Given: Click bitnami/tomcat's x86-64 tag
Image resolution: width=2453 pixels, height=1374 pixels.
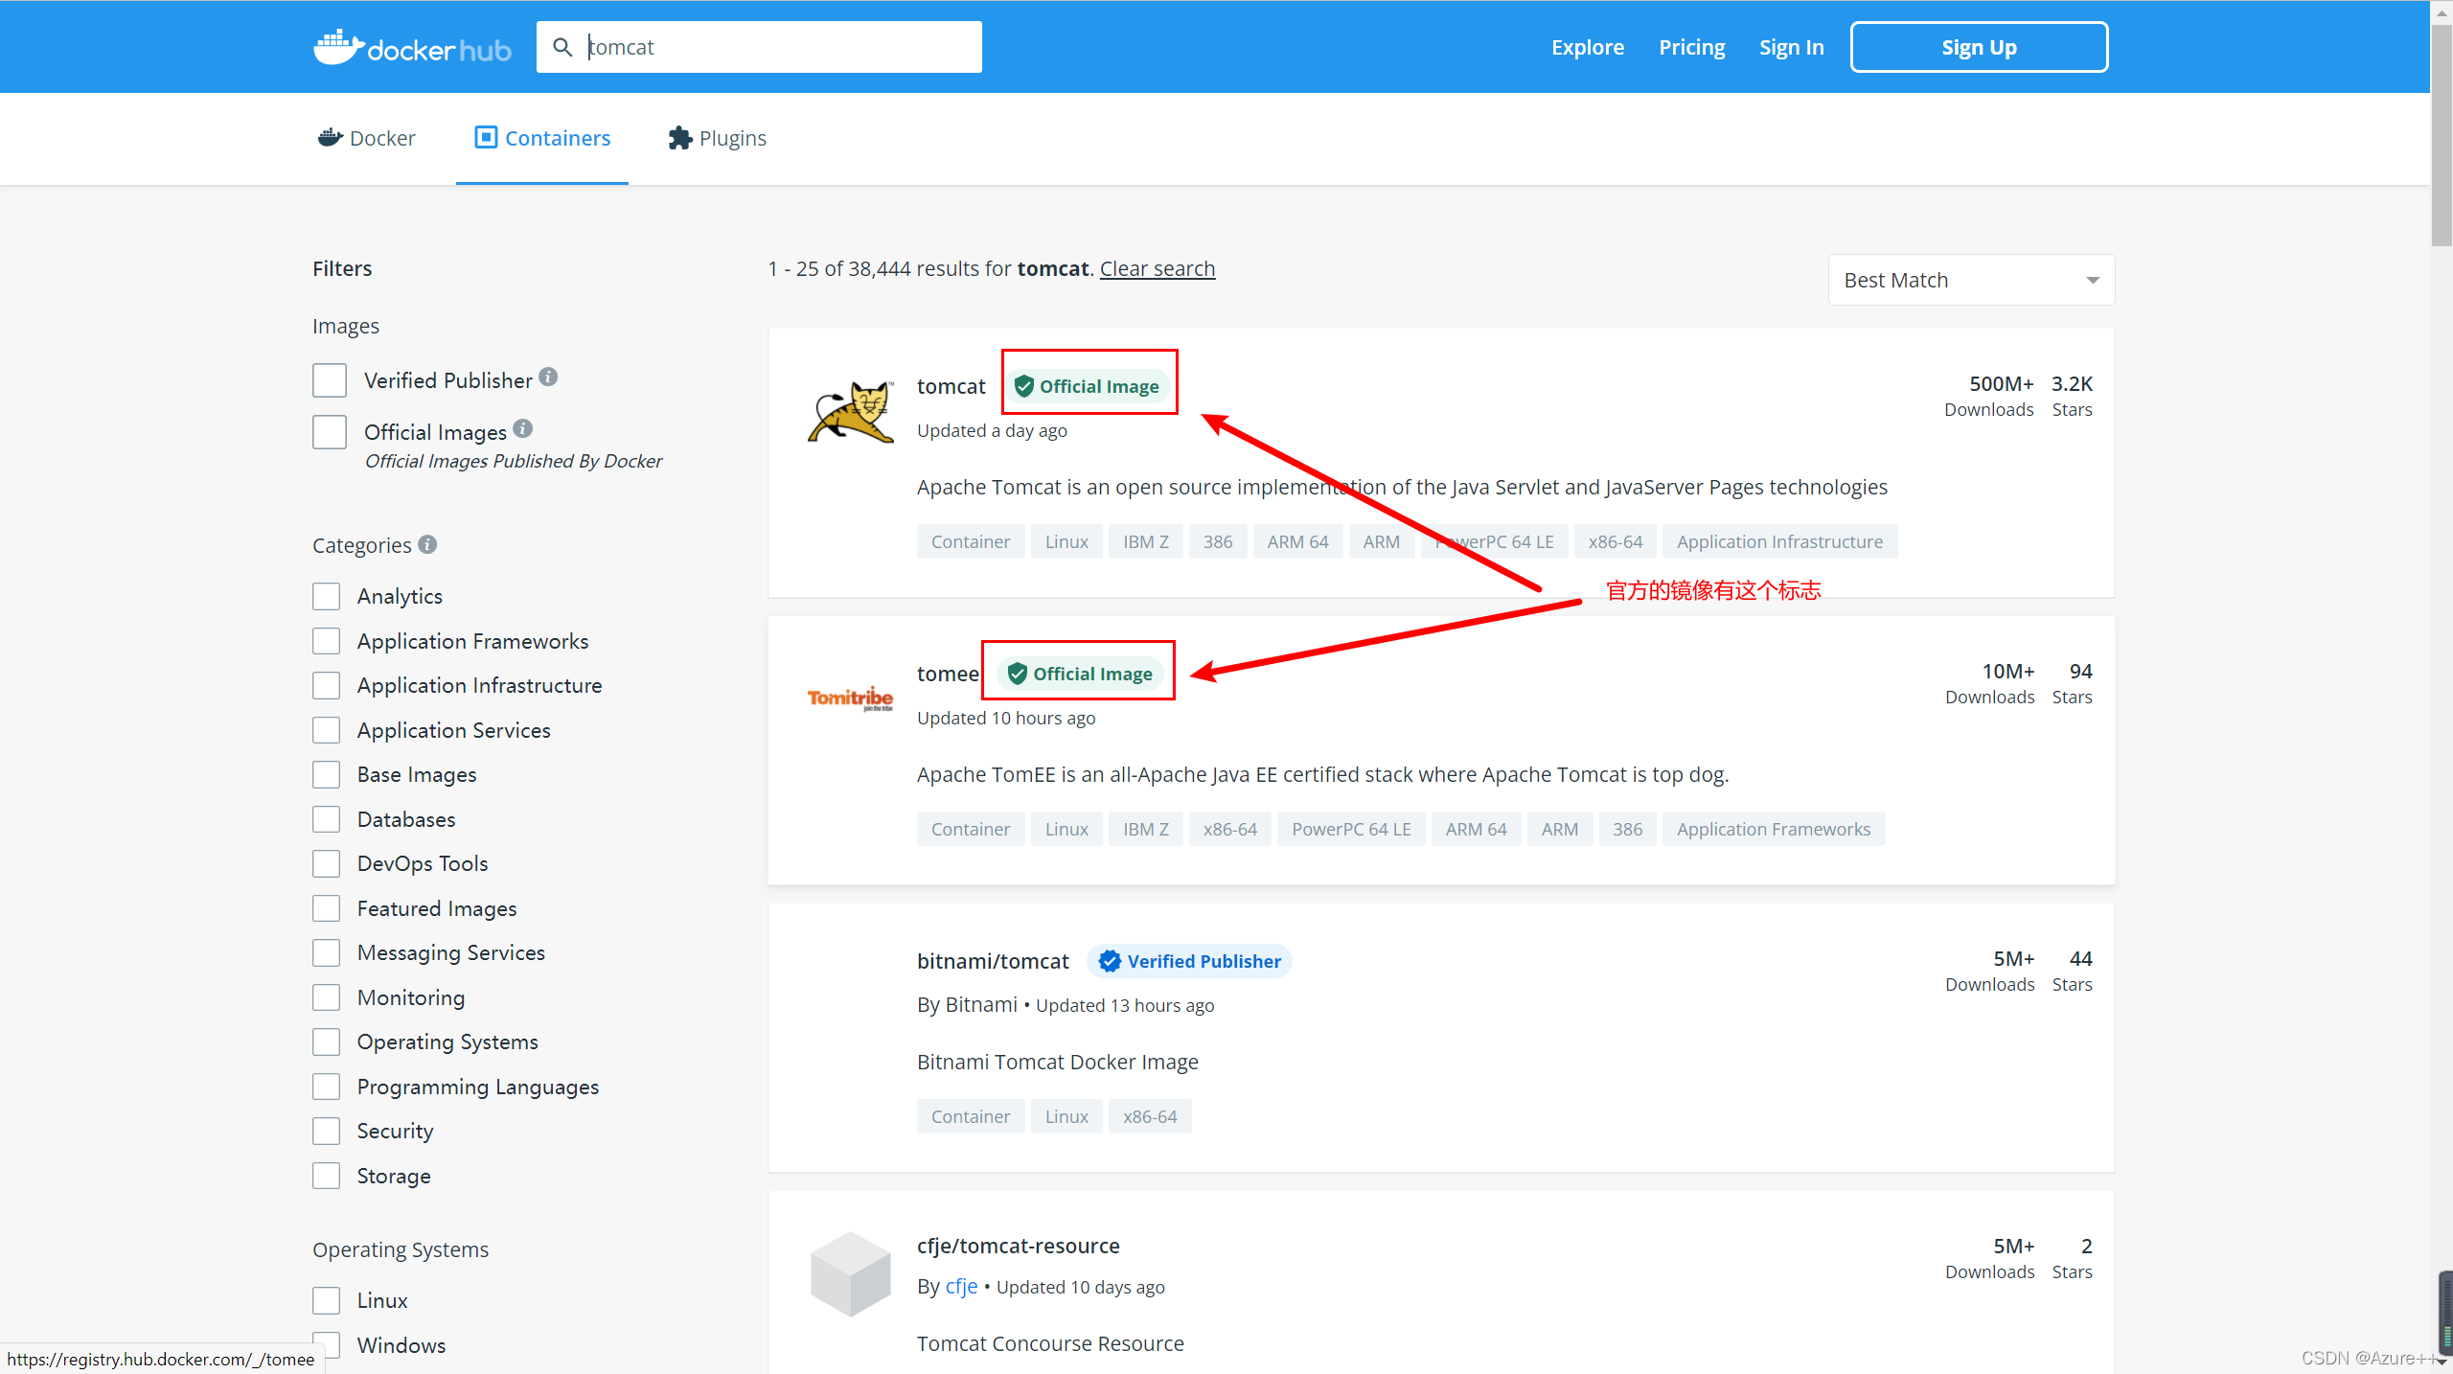Looking at the screenshot, I should point(1150,1116).
